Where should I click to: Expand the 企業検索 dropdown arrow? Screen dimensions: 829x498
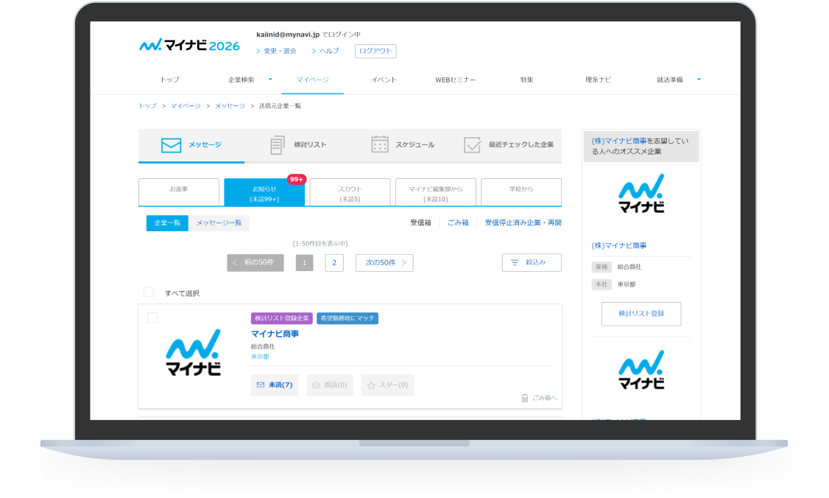[x=270, y=80]
